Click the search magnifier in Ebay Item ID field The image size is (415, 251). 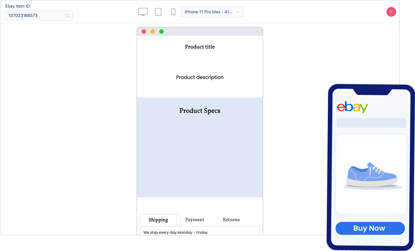pos(68,15)
